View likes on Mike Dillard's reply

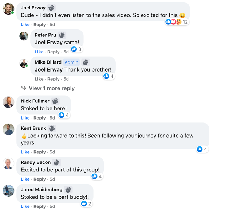pyautogui.click(x=108, y=76)
